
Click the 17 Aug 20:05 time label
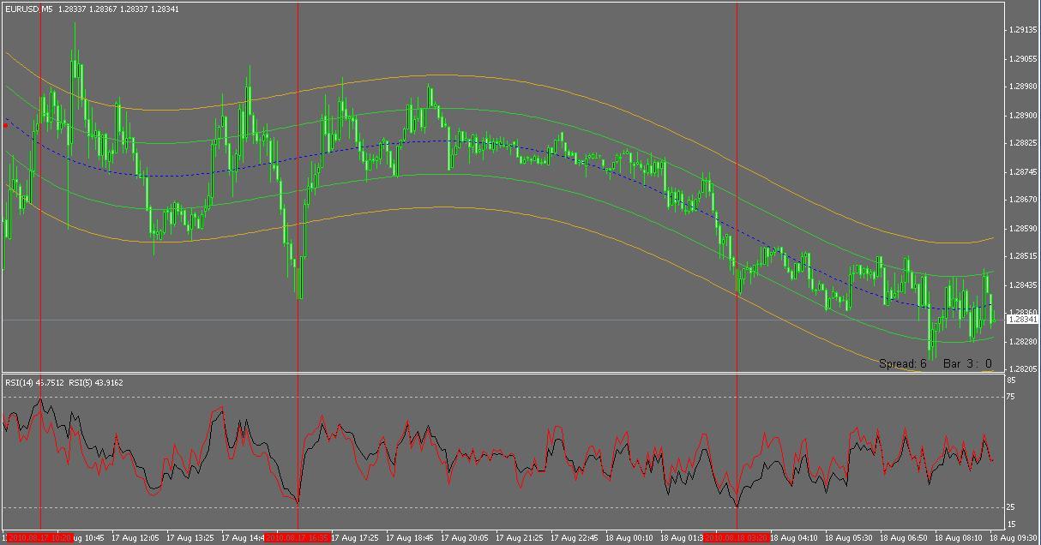467,538
